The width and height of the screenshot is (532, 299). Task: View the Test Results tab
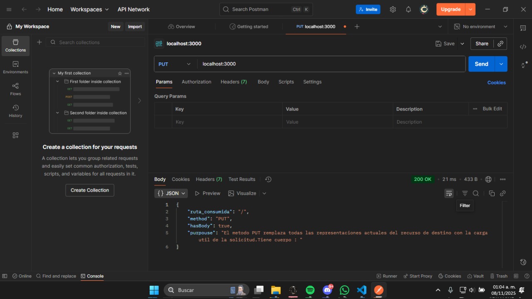click(242, 179)
